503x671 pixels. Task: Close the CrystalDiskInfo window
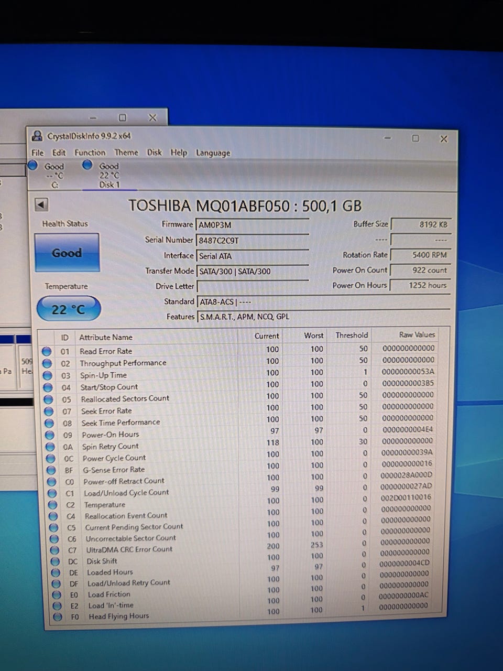(x=444, y=139)
